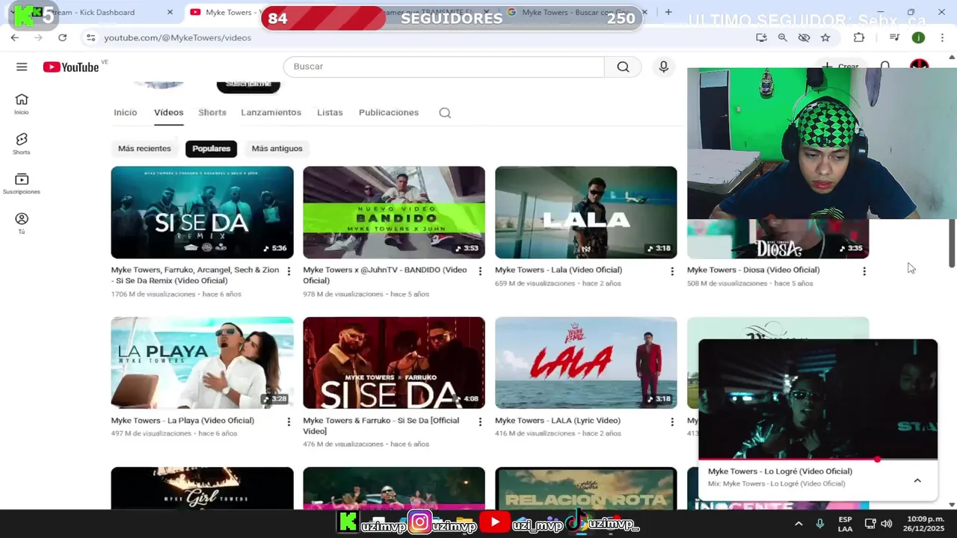957x538 pixels.
Task: Open the YouTube hamburger guide menu
Action: pyautogui.click(x=22, y=67)
